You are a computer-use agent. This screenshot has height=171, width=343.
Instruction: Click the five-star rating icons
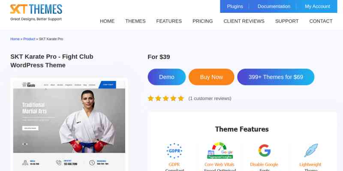[166, 98]
